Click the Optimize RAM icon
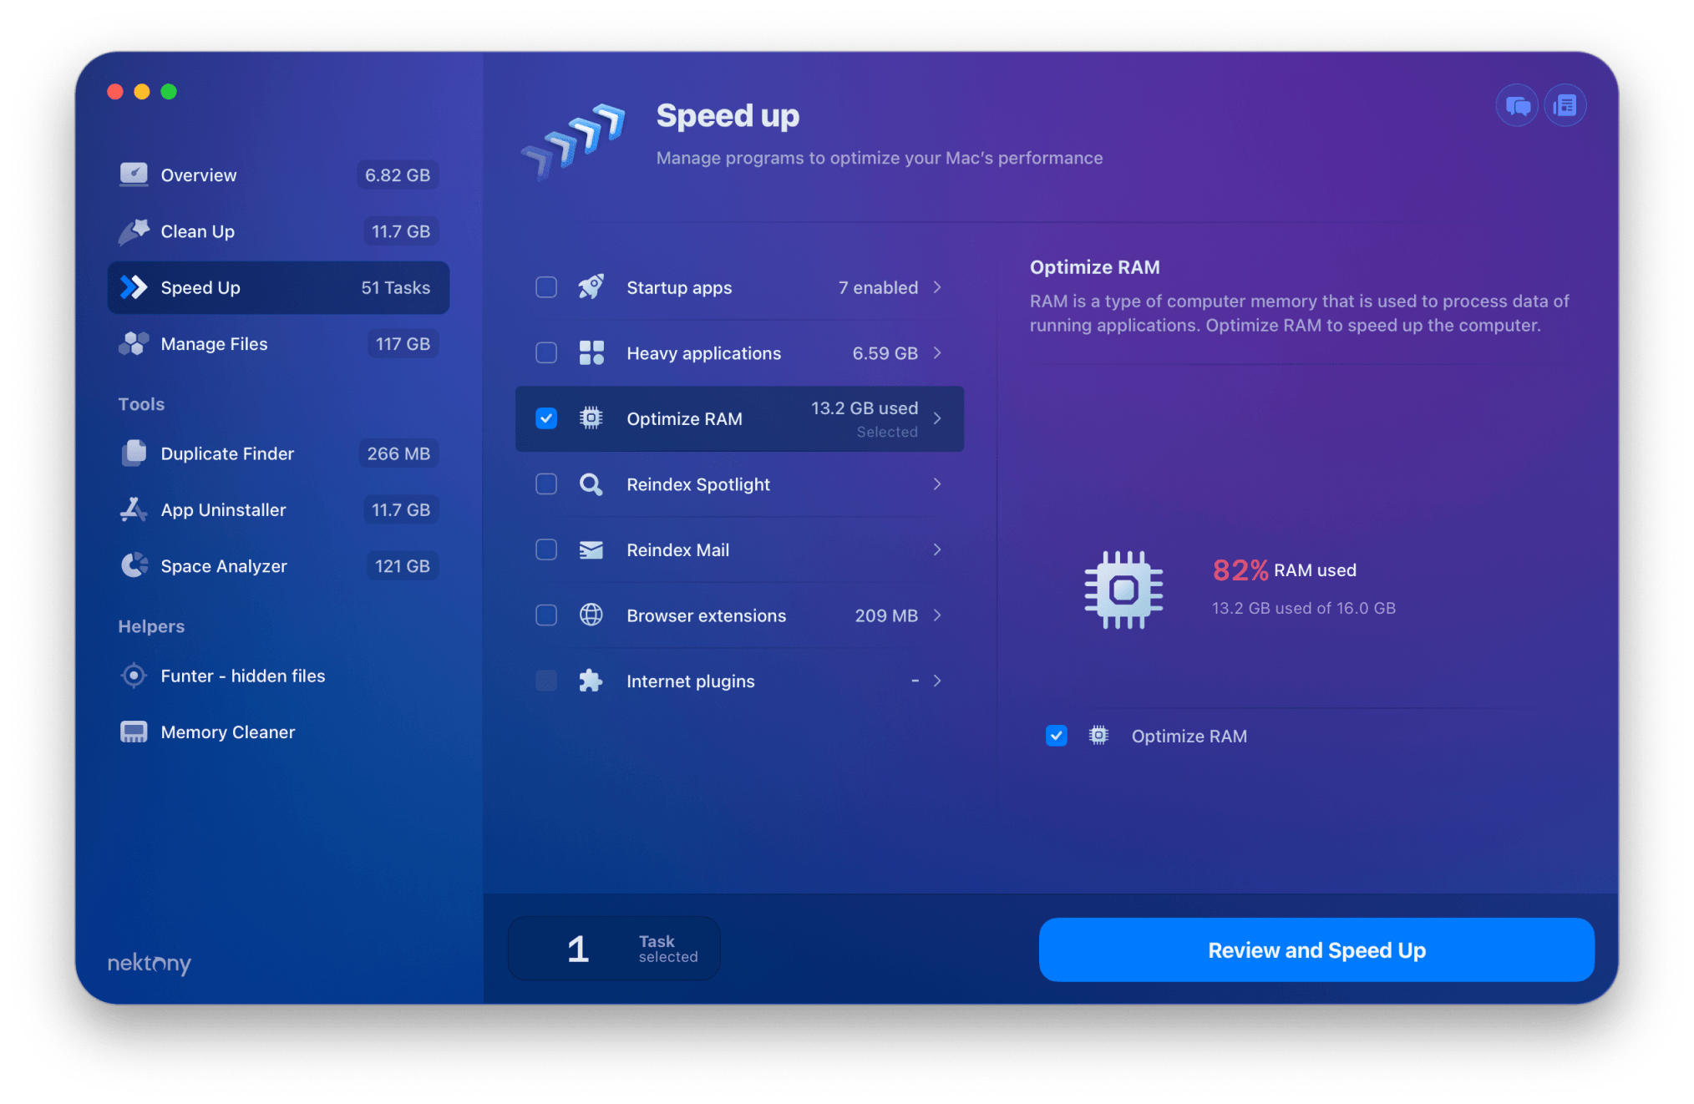1694x1104 pixels. 591,418
